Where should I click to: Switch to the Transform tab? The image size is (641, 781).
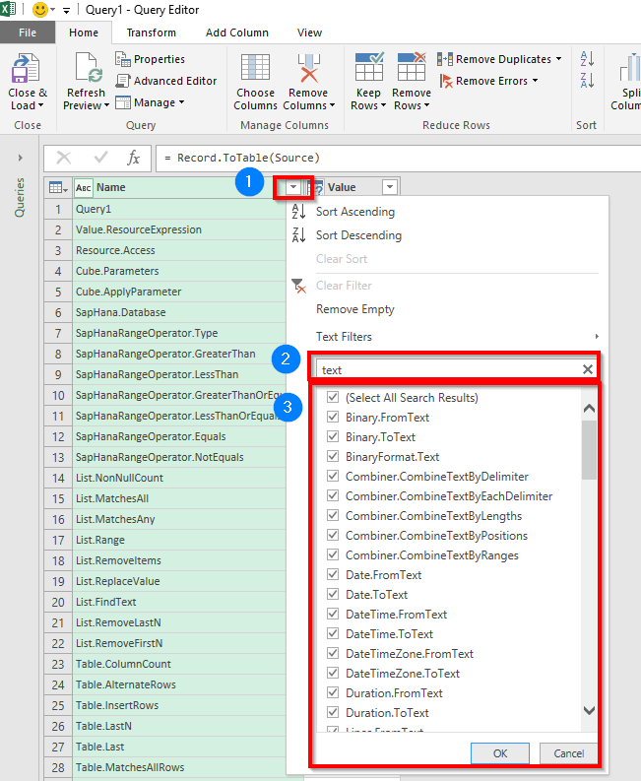tap(152, 33)
